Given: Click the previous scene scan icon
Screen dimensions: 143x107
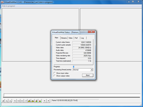Looking at the screenshot, I should (36, 101).
